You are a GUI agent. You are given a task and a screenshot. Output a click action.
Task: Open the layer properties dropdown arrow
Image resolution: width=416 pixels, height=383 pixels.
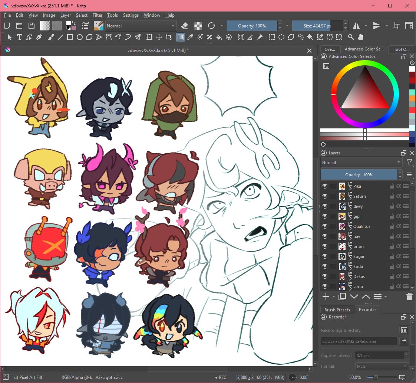pos(386,297)
